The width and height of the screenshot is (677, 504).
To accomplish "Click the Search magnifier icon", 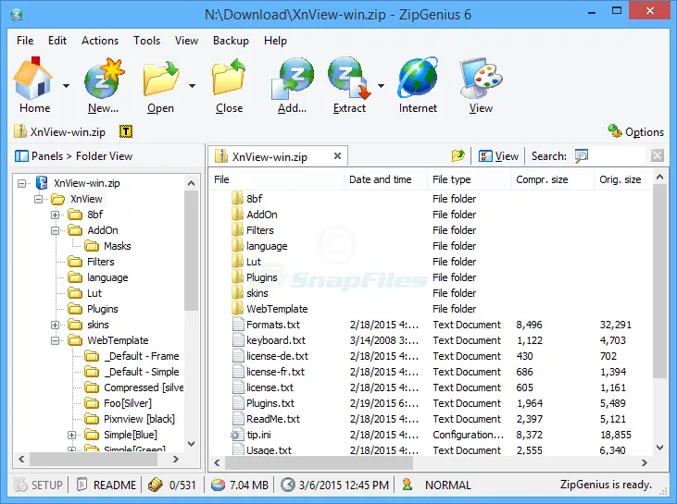I will coord(582,155).
